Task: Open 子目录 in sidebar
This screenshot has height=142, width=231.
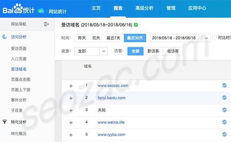Action: click(17, 110)
